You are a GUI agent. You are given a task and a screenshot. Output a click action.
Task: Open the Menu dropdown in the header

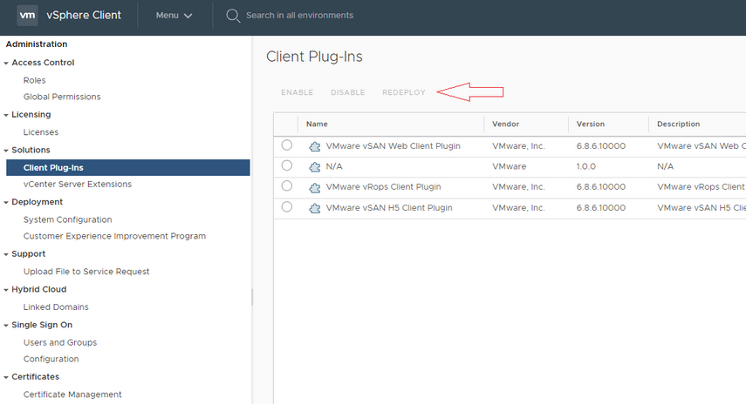[x=174, y=15]
